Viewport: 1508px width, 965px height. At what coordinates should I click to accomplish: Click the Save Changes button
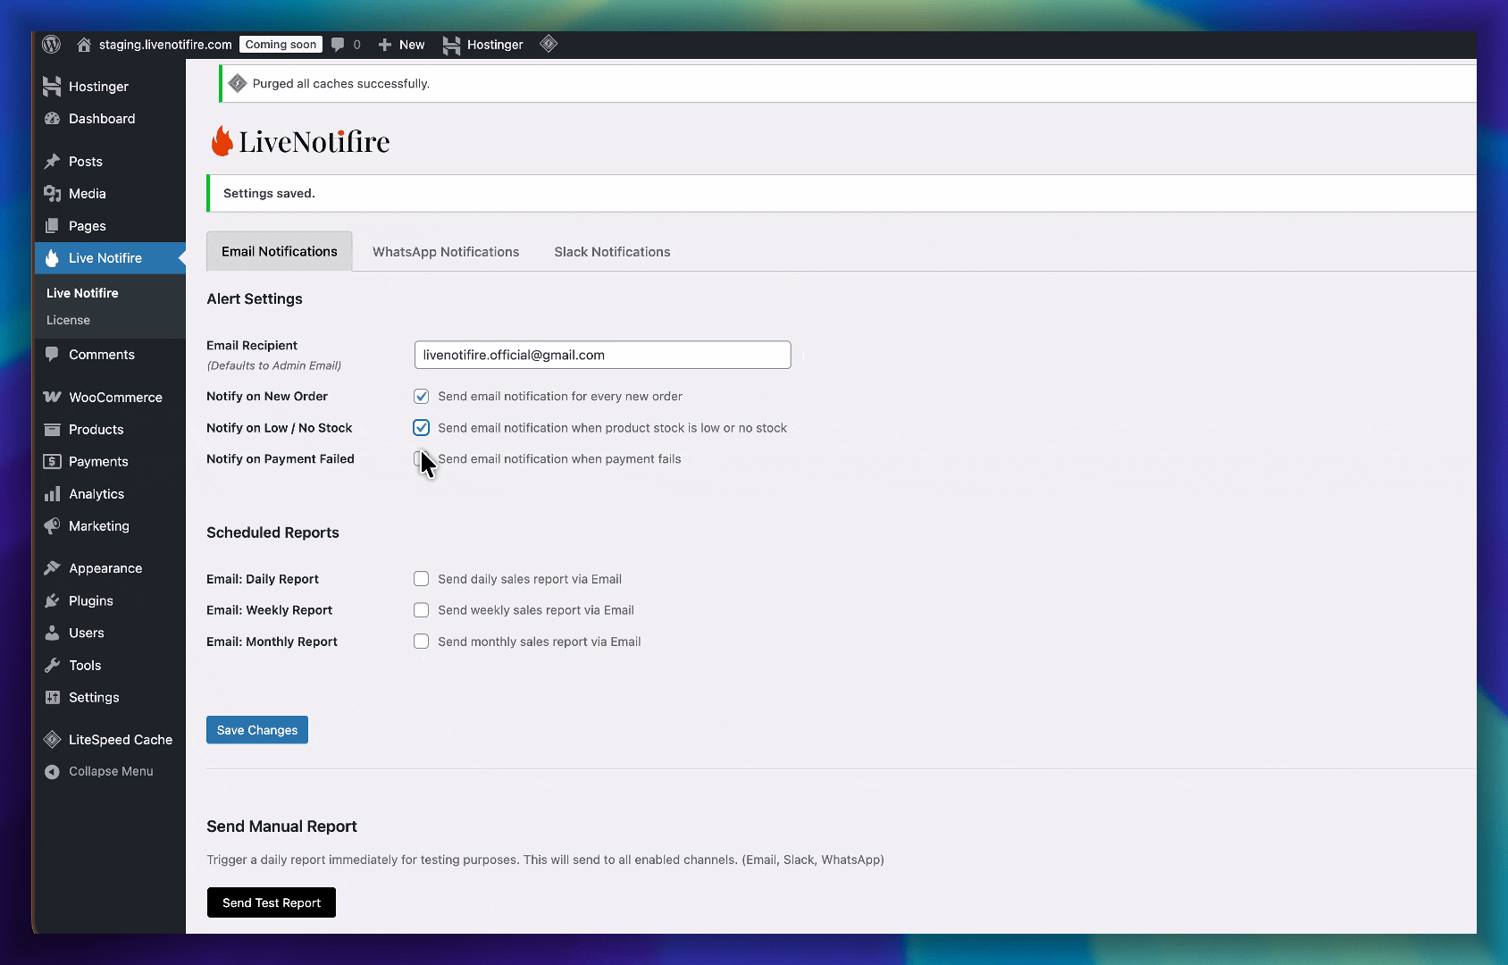(x=256, y=729)
